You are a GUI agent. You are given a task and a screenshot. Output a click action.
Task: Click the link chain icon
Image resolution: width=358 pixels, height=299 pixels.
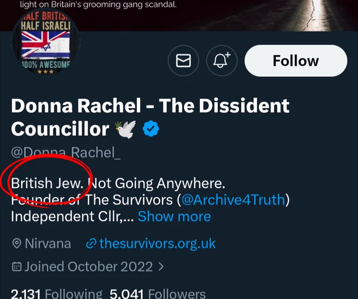click(91, 244)
